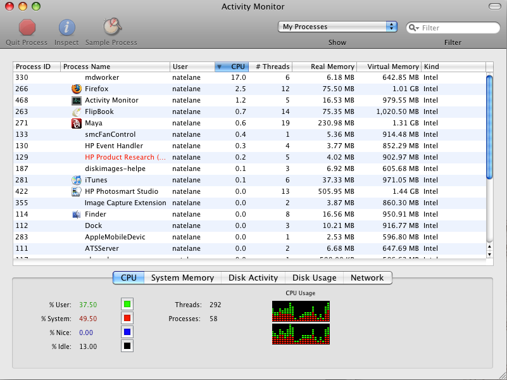This screenshot has width=507, height=380.
Task: Click the Quit Process stop-sign icon
Action: [x=27, y=28]
